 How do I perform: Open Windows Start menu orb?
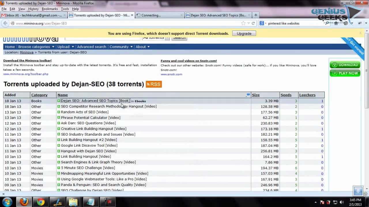click(x=7, y=202)
